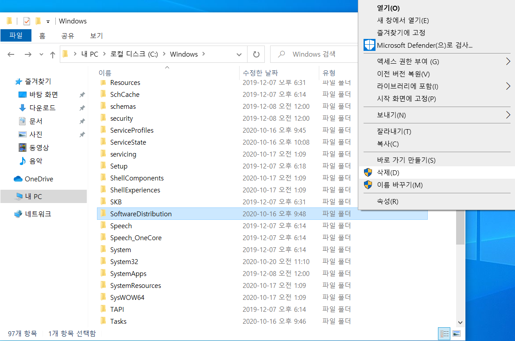The height and width of the screenshot is (341, 515).
Task: Open address bar history dropdown
Action: point(239,54)
